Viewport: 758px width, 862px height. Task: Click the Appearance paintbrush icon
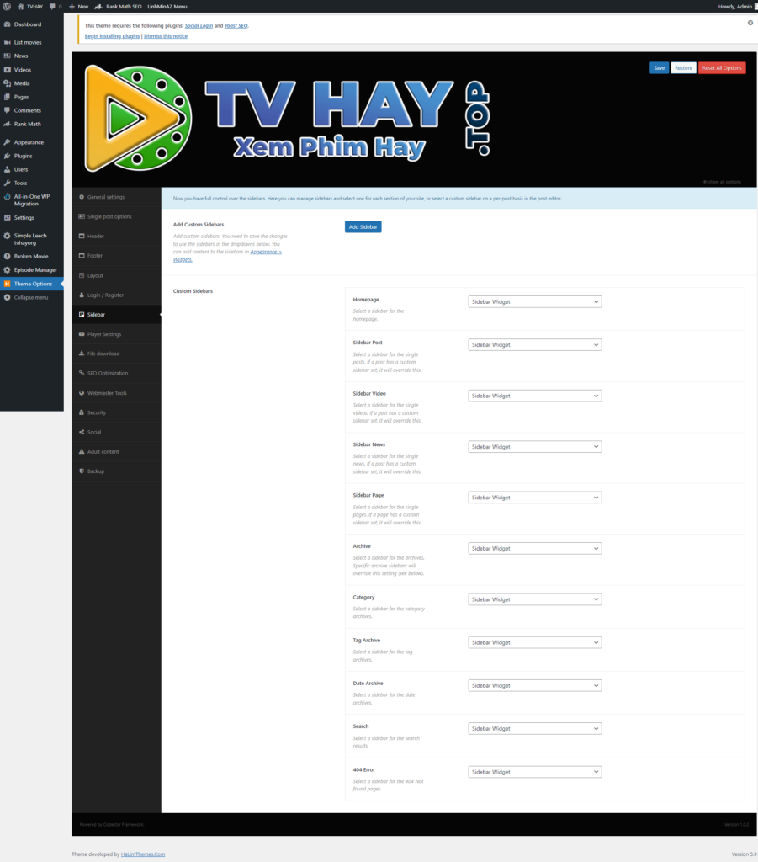(x=7, y=142)
